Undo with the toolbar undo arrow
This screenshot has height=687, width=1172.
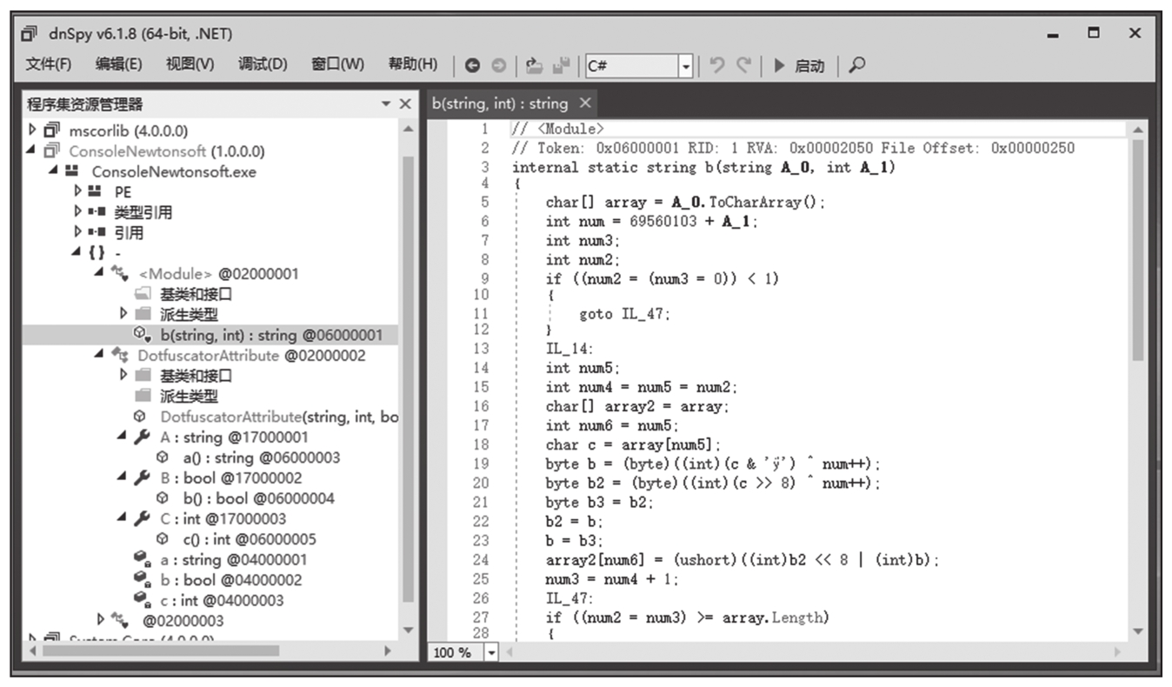click(x=717, y=65)
